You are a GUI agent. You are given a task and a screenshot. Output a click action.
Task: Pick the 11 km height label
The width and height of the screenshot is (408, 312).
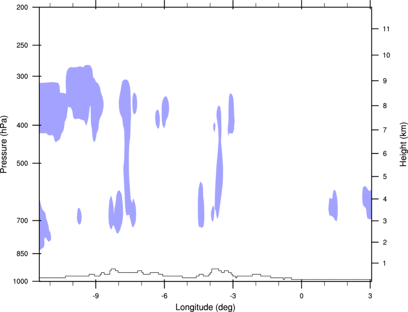[x=386, y=29]
